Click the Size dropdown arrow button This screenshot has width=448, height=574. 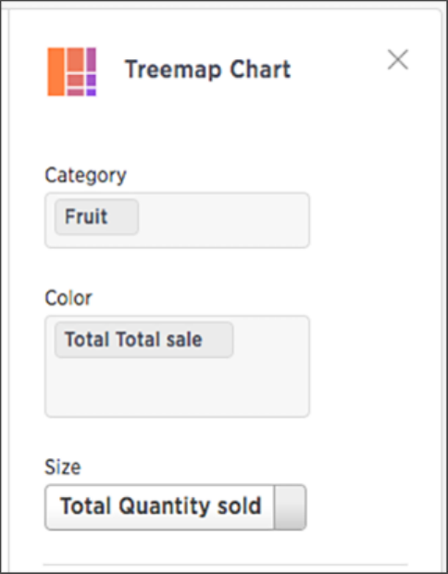[290, 507]
